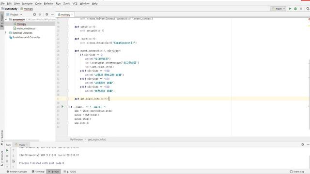Click the pause output icon in Run panel
Screen dimensions: 310x174
click(x=7, y=161)
